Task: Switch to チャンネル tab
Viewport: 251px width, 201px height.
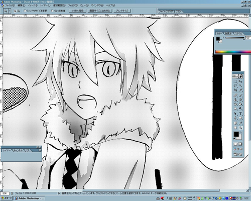Action: (18, 150)
